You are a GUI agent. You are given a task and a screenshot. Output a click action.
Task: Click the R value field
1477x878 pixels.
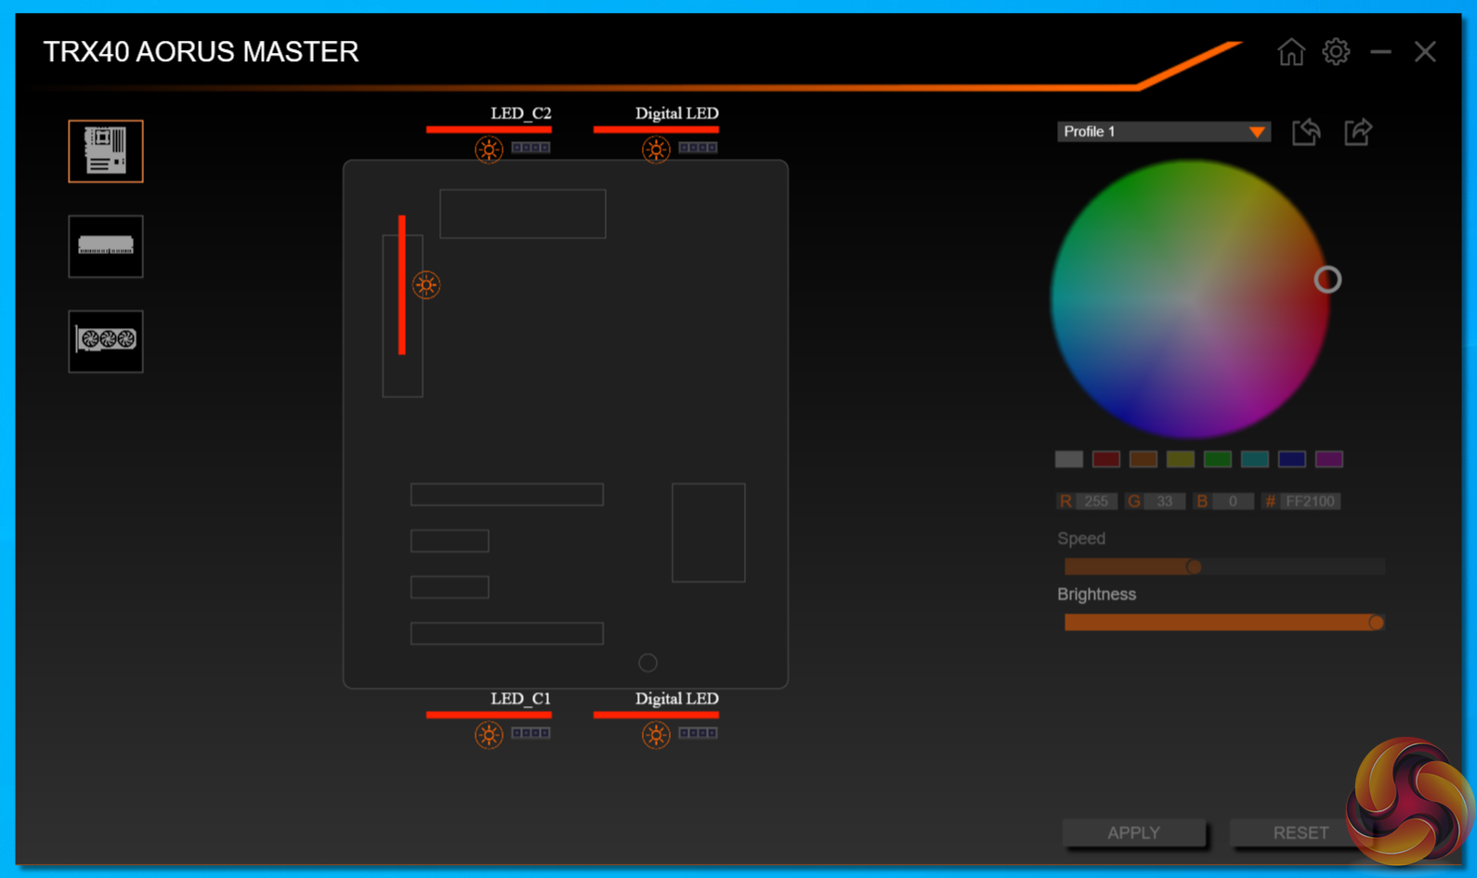[x=1096, y=502]
